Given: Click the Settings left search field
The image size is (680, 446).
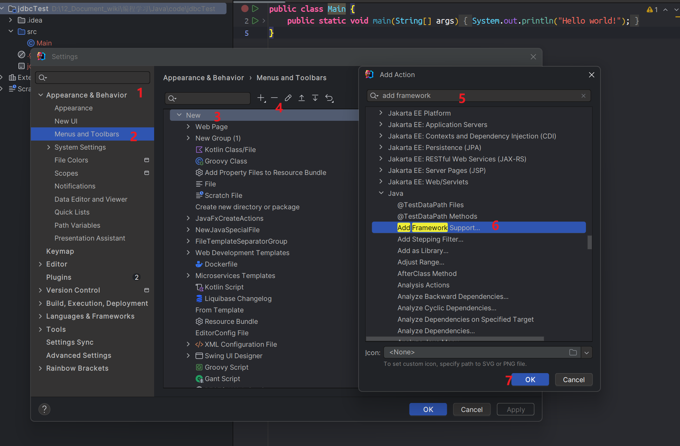Looking at the screenshot, I should (93, 78).
